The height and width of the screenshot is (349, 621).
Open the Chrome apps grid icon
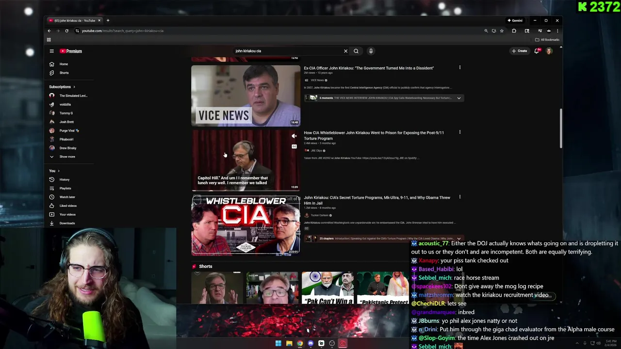pos(49,40)
